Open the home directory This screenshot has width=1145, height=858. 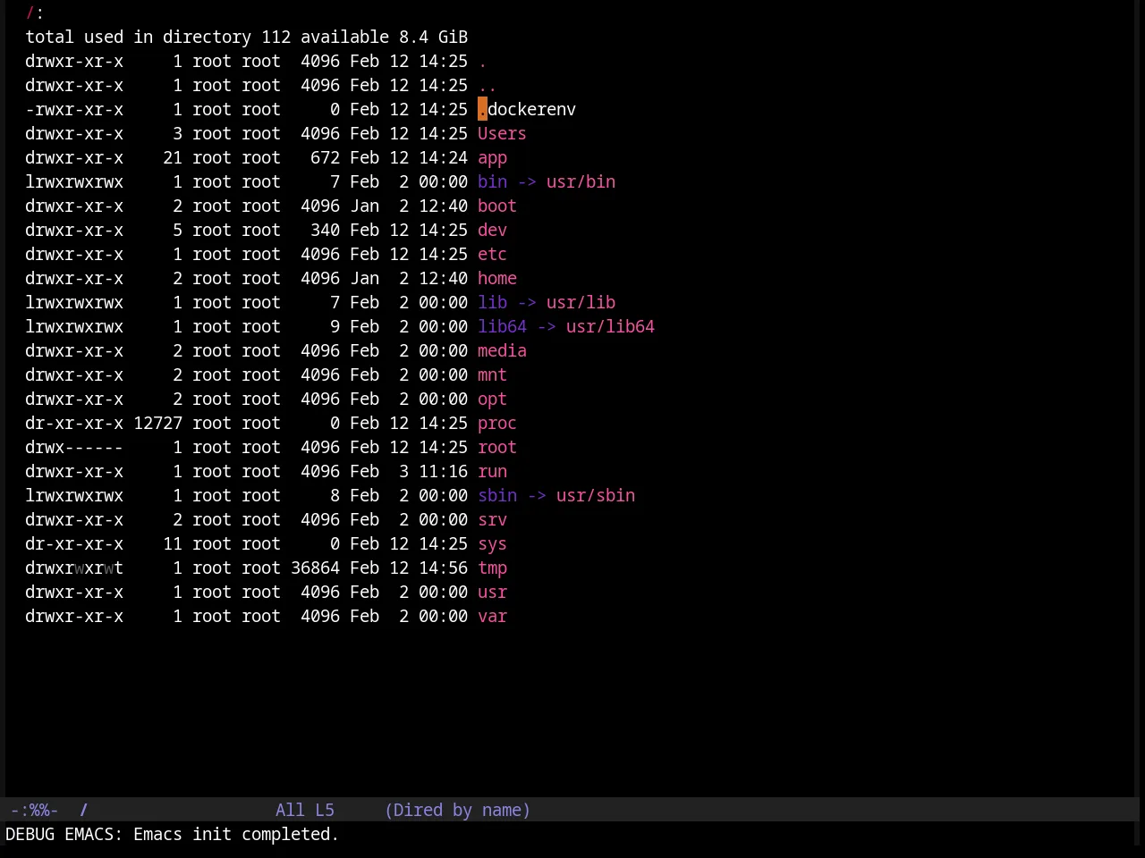[497, 278]
